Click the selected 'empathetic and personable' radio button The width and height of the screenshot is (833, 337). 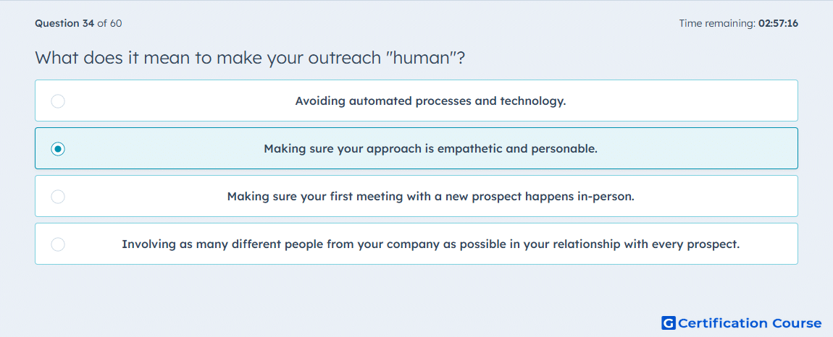[58, 148]
